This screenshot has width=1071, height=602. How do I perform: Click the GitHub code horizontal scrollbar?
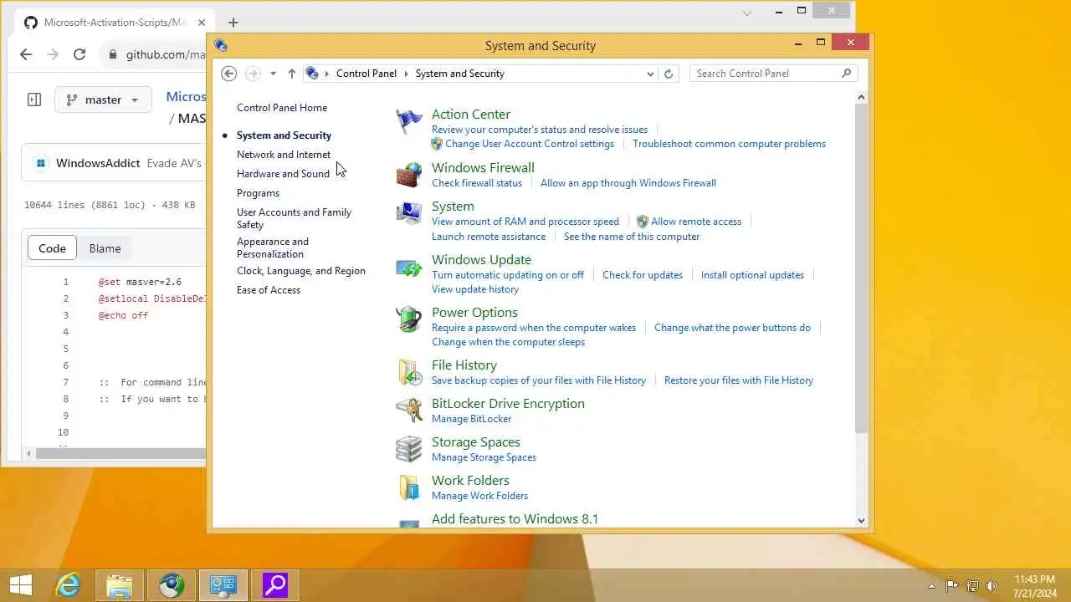(x=121, y=453)
